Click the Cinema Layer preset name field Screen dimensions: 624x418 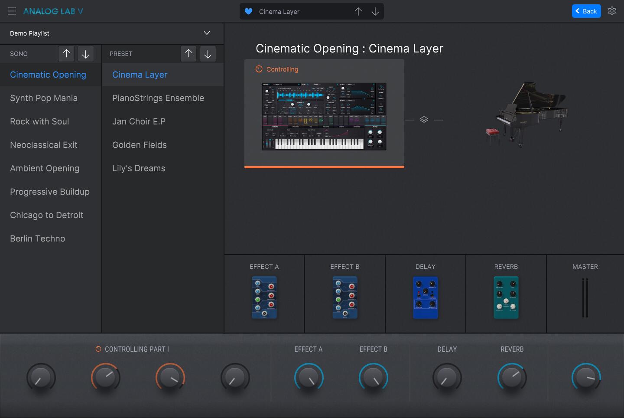click(x=279, y=12)
